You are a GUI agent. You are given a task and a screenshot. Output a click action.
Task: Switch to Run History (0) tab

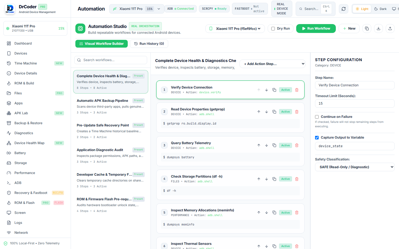(x=149, y=44)
